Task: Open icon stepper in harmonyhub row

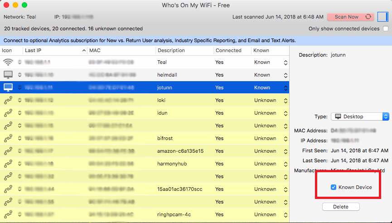Action: click(19, 164)
